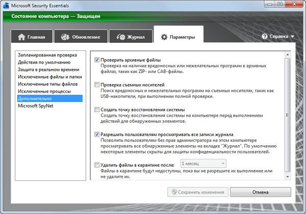Uncheck Разрешить пользователям просматривать все записи журнала
The width and height of the screenshot is (306, 214).
coord(97,135)
